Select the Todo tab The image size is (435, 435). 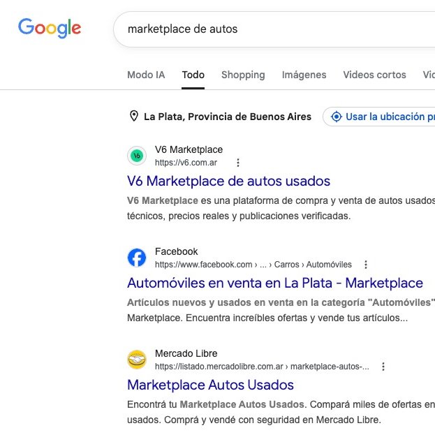tap(193, 75)
